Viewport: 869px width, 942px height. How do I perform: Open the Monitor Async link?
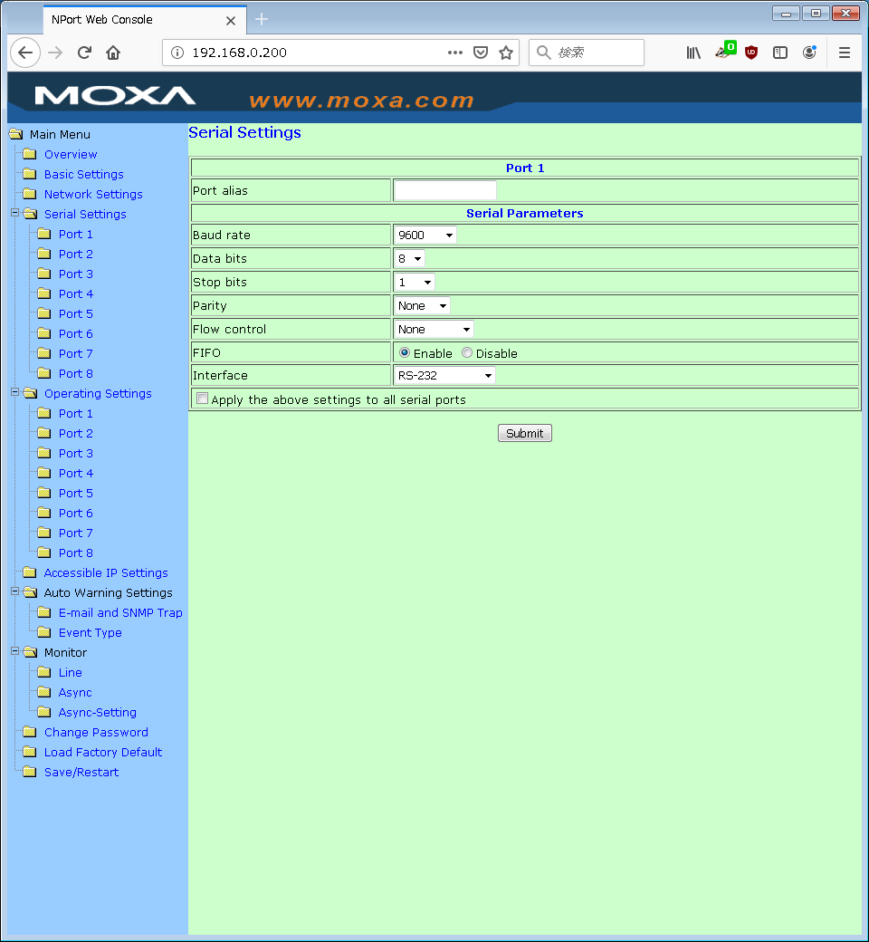click(75, 692)
